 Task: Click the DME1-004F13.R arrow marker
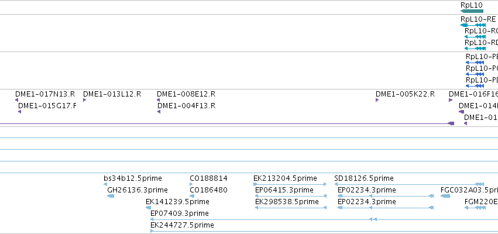pyautogui.click(x=159, y=112)
